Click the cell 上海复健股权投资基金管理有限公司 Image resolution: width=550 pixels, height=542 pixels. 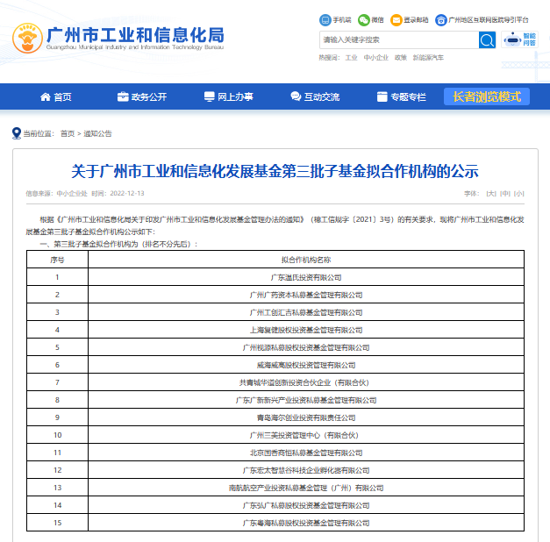(x=306, y=330)
